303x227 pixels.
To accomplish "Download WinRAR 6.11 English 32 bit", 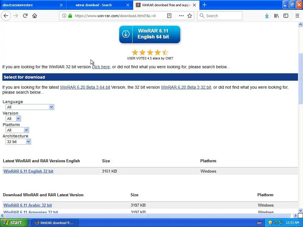I will pyautogui.click(x=28, y=171).
